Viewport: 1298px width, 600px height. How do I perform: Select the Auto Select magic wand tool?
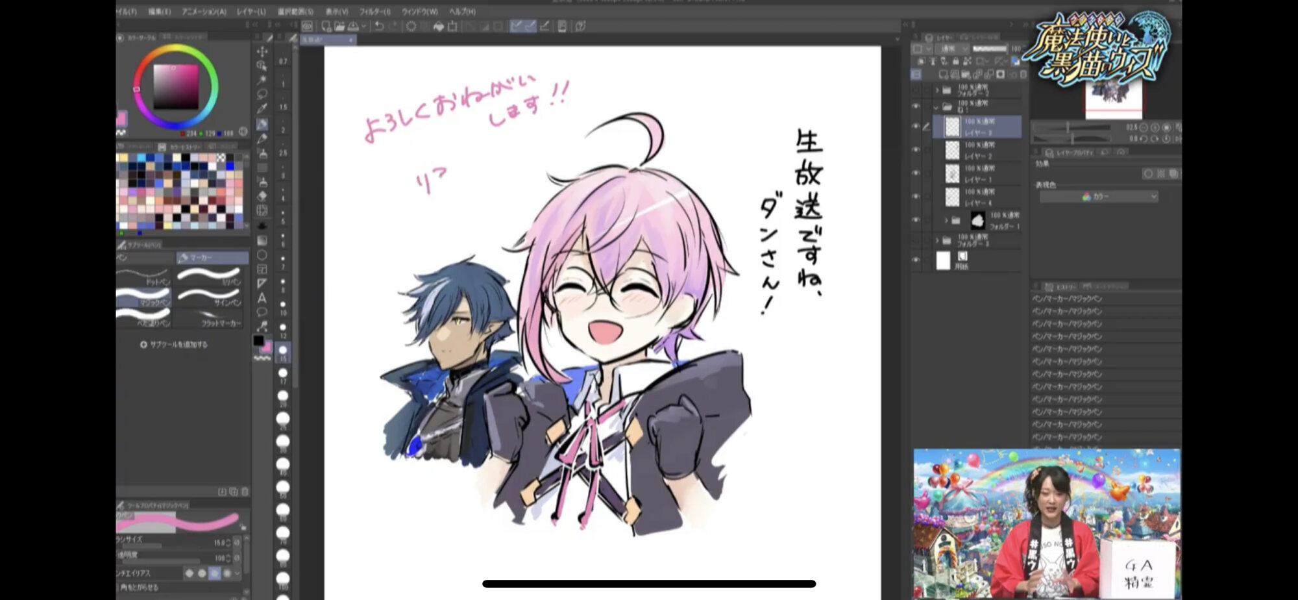[x=262, y=79]
